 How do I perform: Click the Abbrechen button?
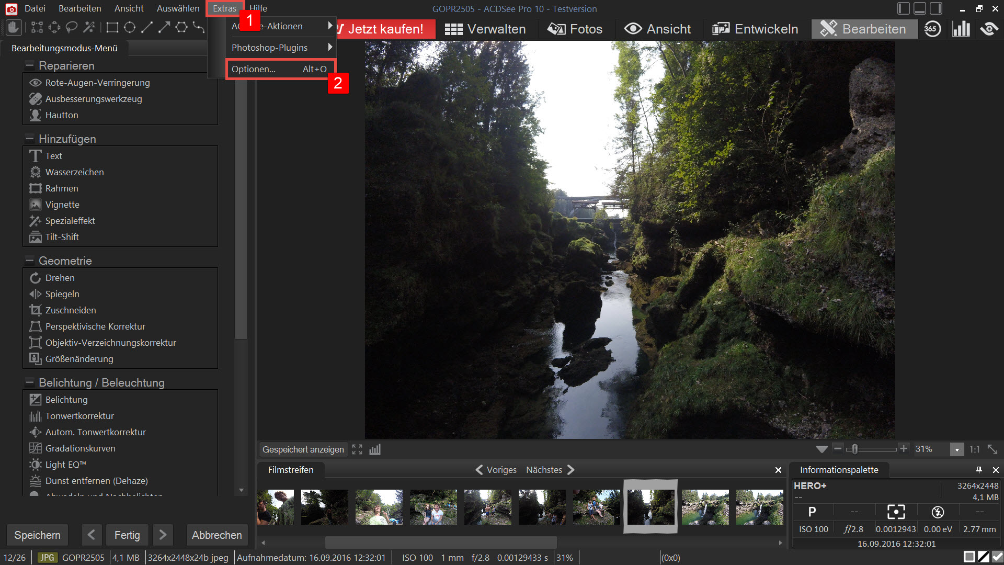[x=217, y=535]
